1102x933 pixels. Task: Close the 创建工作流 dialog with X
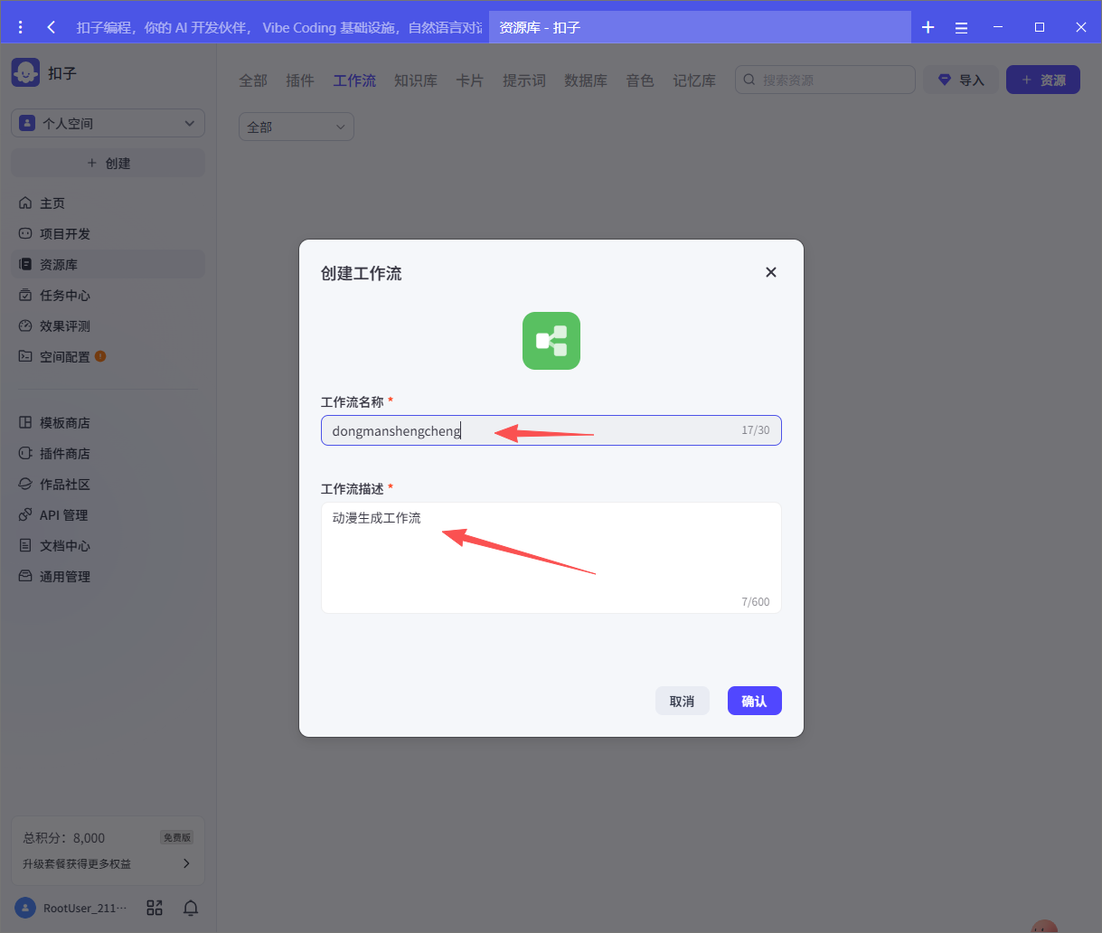pyautogui.click(x=770, y=272)
